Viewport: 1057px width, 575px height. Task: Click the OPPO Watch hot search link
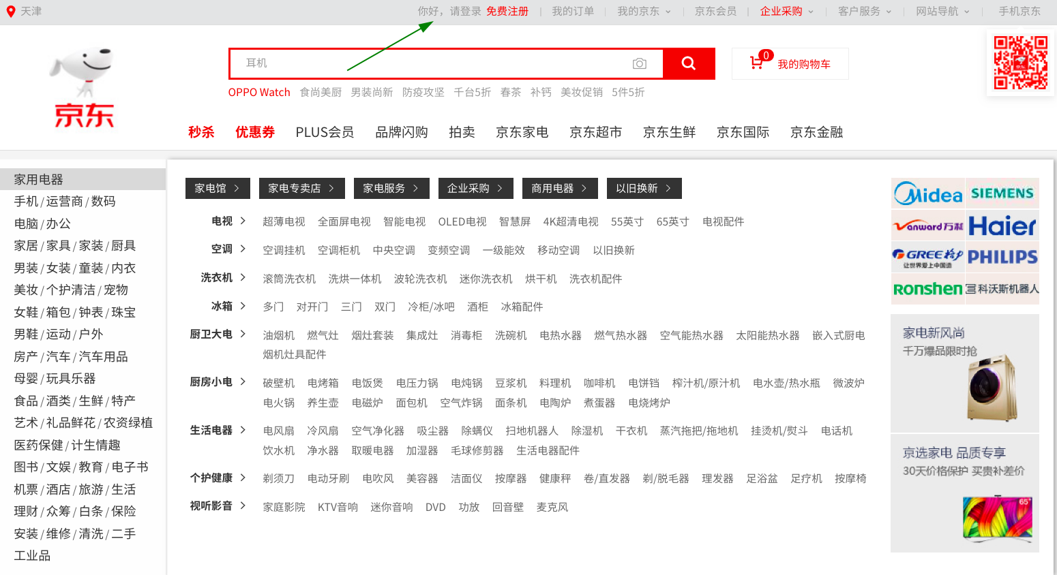point(259,92)
